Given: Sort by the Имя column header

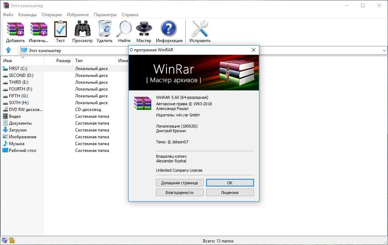Looking at the screenshot, I should pos(22,61).
